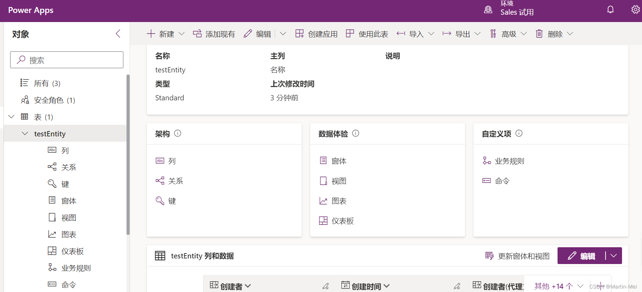Click the 使用此表 icon

click(x=350, y=34)
